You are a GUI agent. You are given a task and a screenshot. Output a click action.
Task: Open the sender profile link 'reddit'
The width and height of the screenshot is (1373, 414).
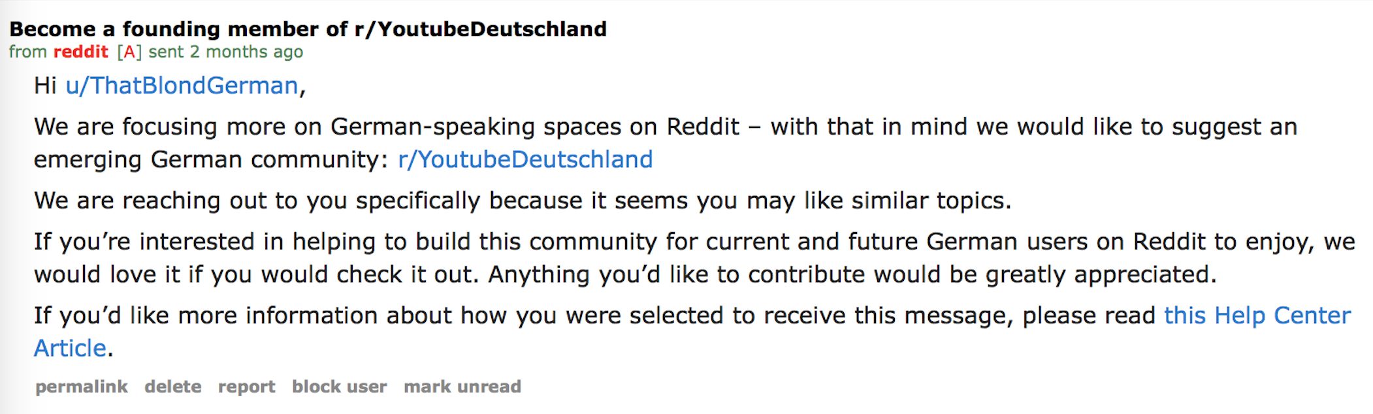(81, 52)
